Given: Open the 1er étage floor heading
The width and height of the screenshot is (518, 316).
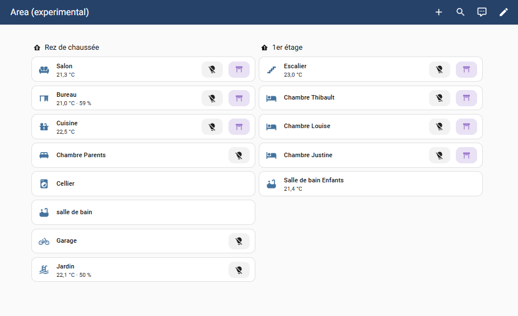Looking at the screenshot, I should (287, 48).
